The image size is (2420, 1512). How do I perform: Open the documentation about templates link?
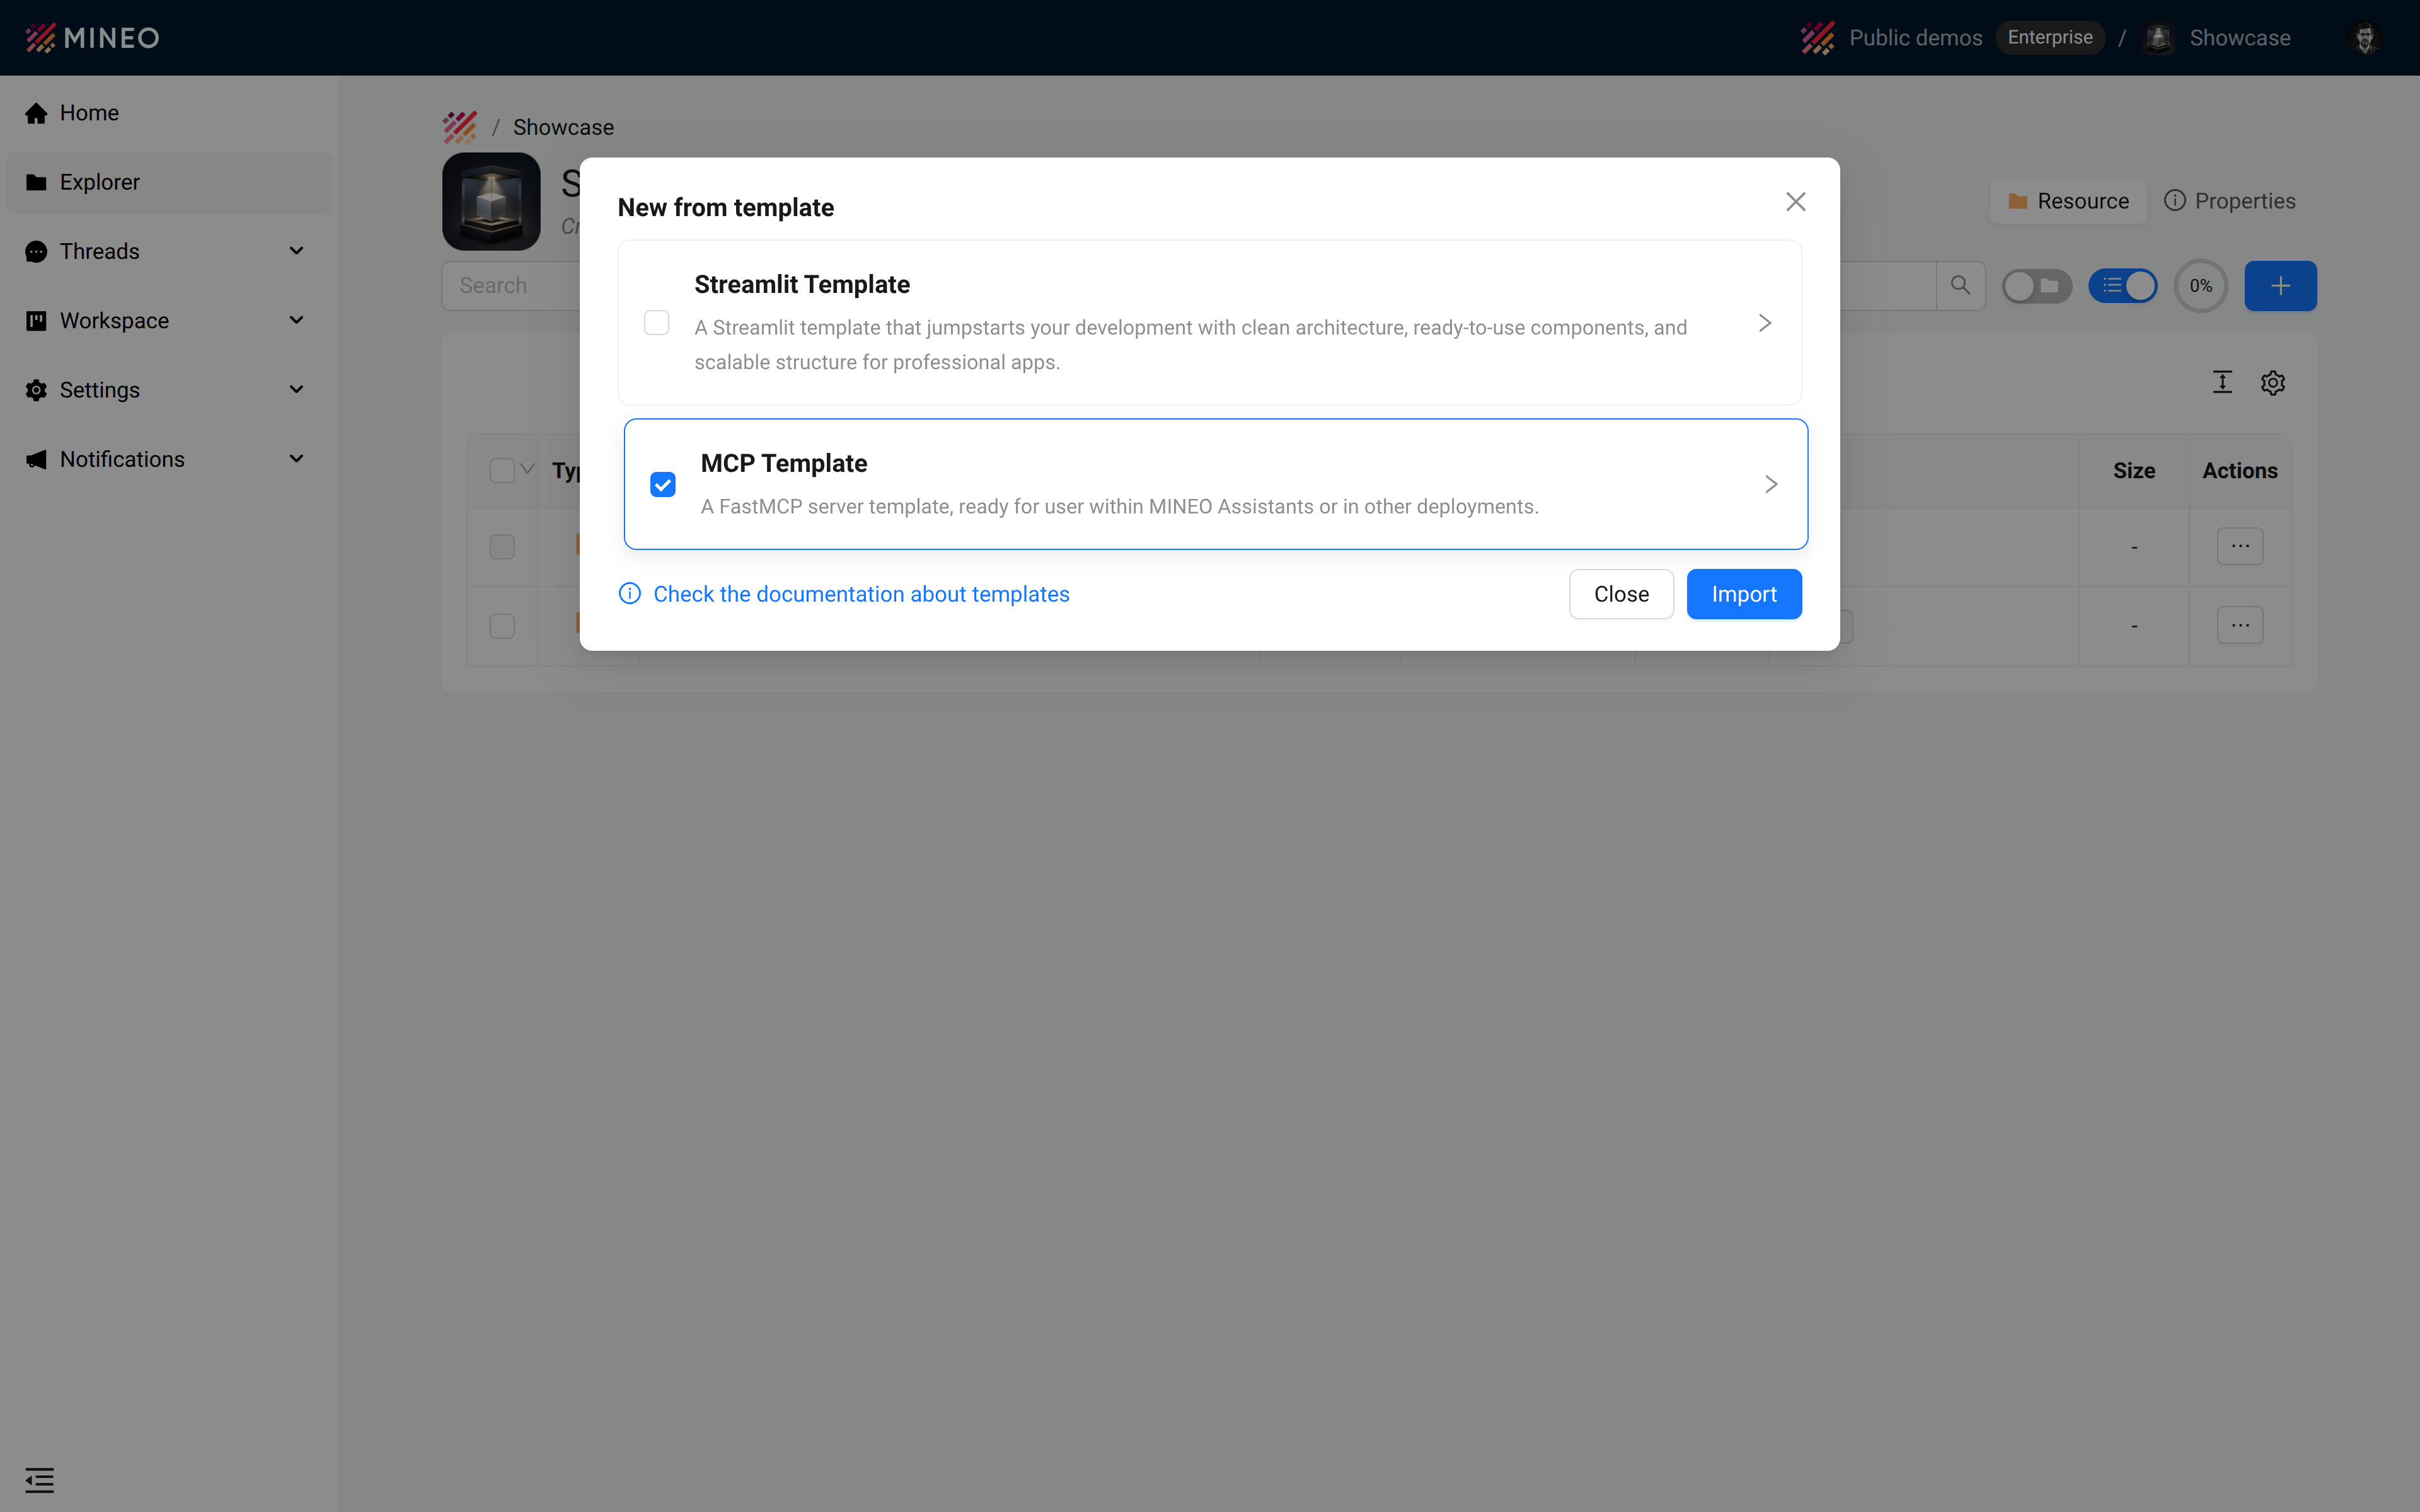click(861, 594)
